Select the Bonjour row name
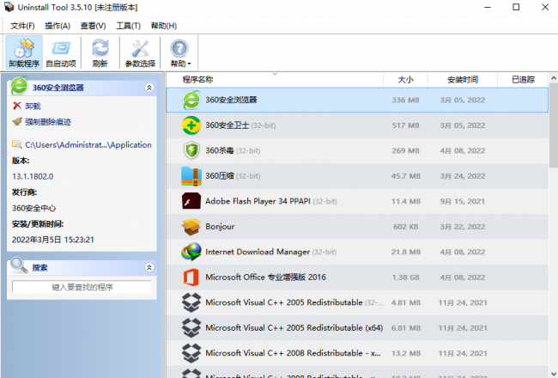This screenshot has height=378, width=558. [x=220, y=227]
